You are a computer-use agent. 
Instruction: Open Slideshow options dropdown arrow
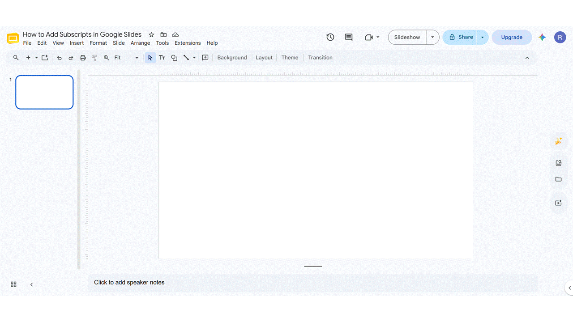click(x=432, y=37)
